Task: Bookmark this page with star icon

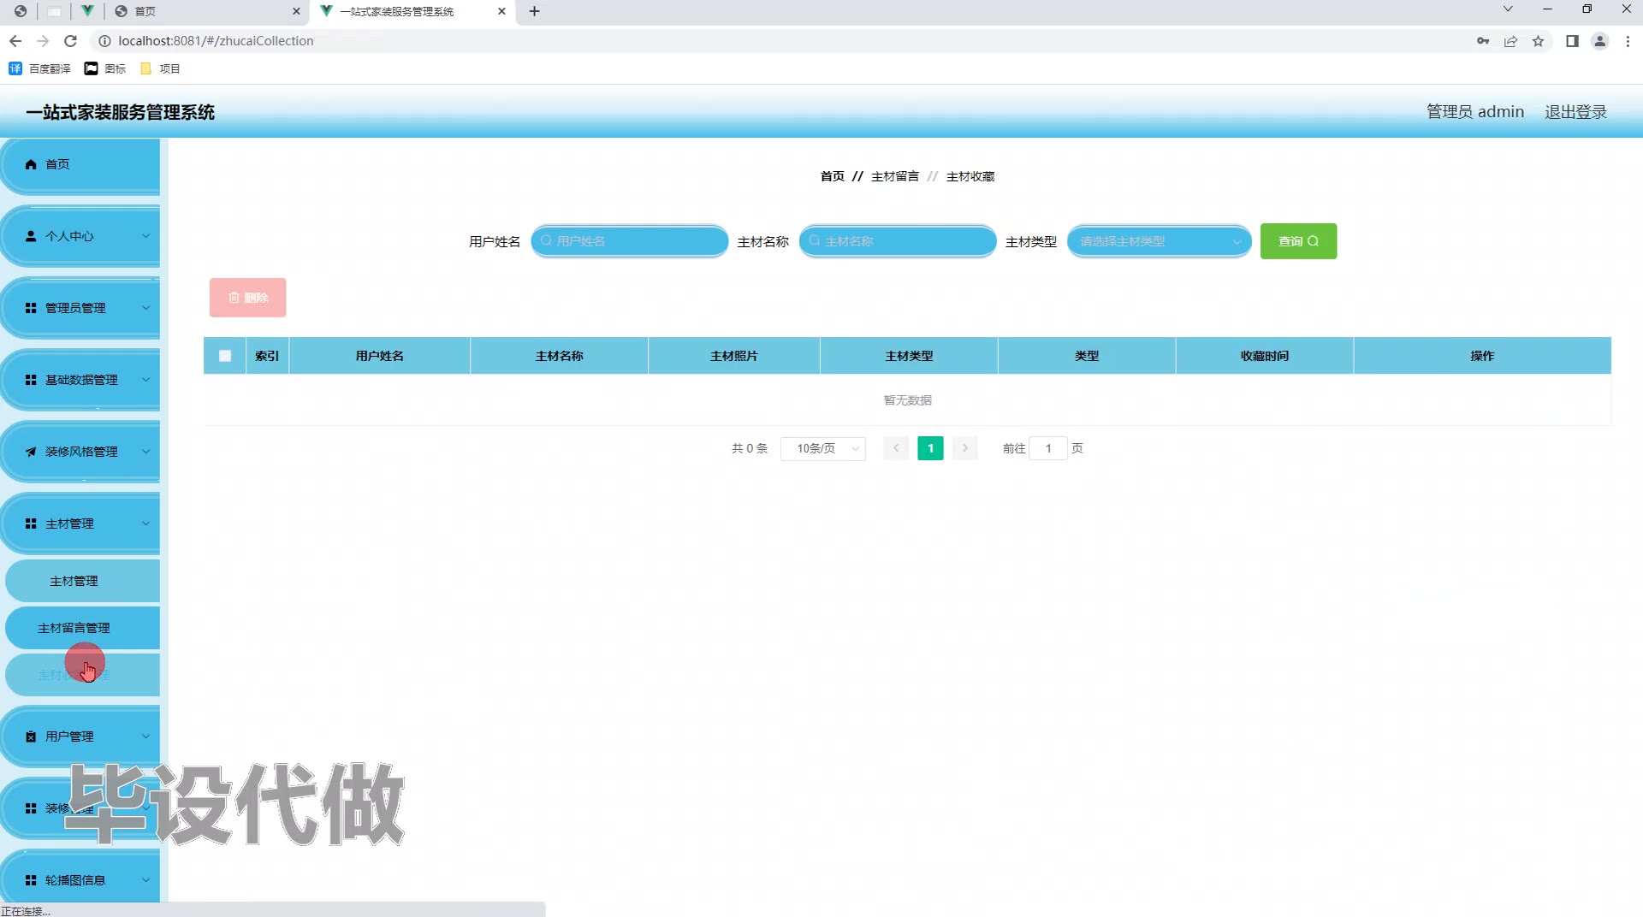Action: point(1539,41)
